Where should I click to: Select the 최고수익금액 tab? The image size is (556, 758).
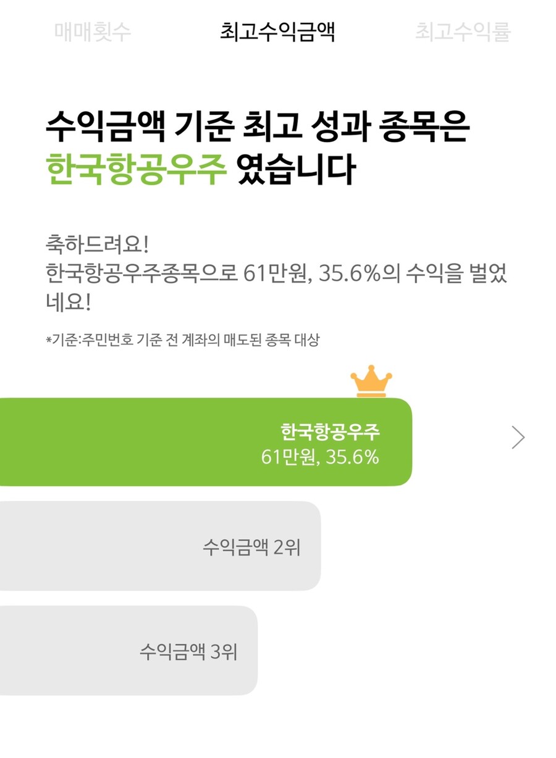(x=277, y=32)
